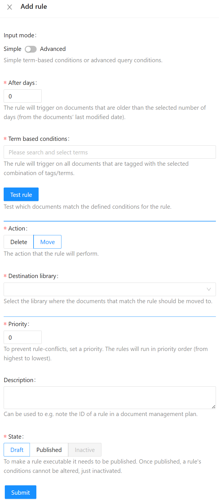The height and width of the screenshot is (504, 219).
Task: Click the Term based conditions label
Action: (38, 139)
